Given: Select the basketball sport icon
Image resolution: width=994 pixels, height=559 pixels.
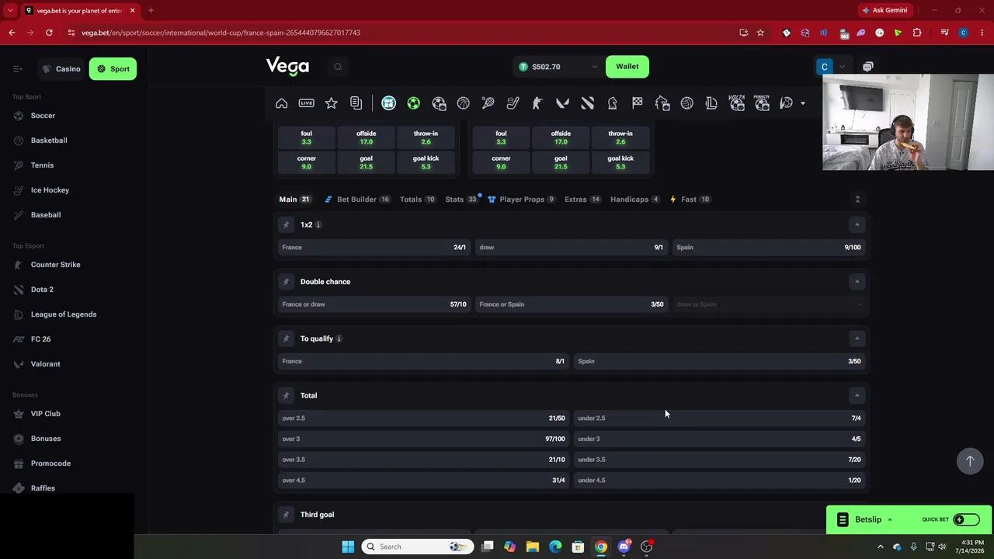Looking at the screenshot, I should 464,103.
